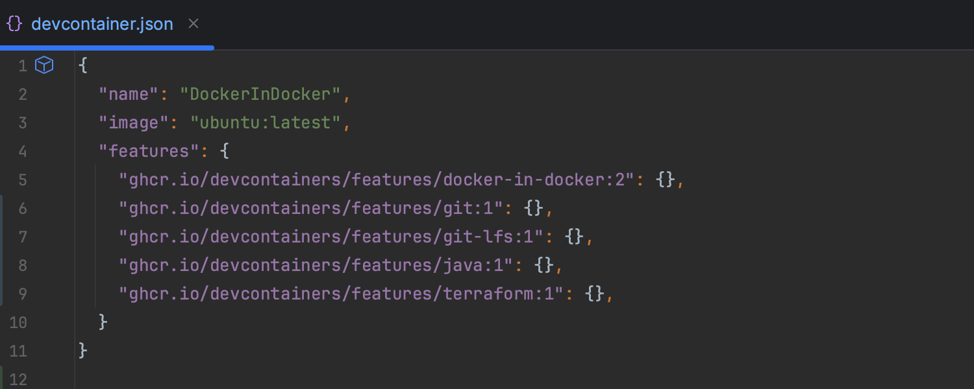
Task: Click the closing brace on line 11
Action: pos(82,350)
